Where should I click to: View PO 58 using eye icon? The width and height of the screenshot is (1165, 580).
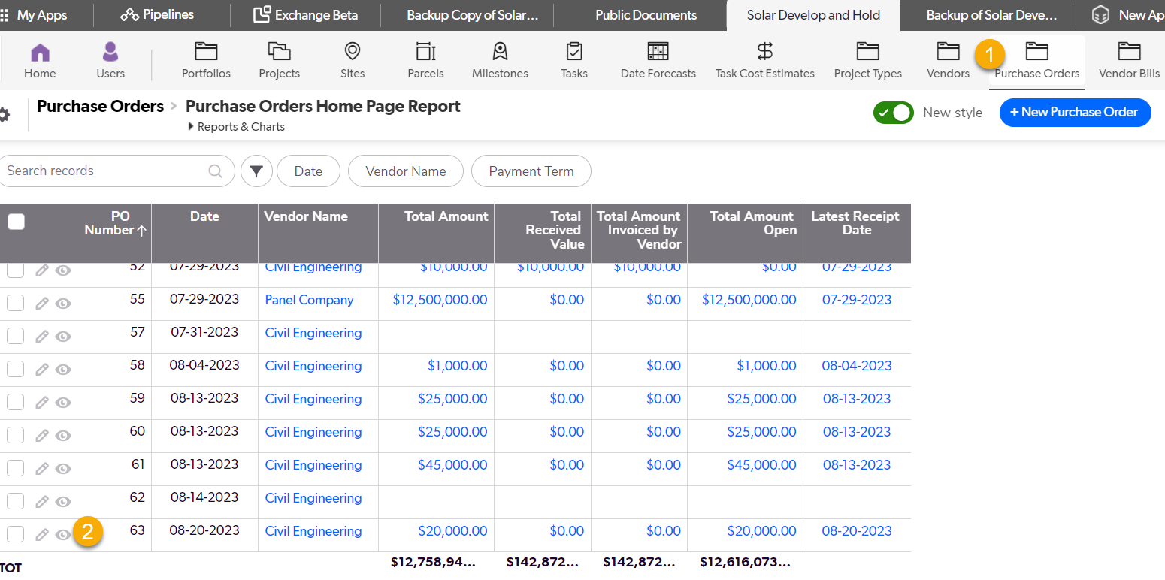click(x=64, y=369)
